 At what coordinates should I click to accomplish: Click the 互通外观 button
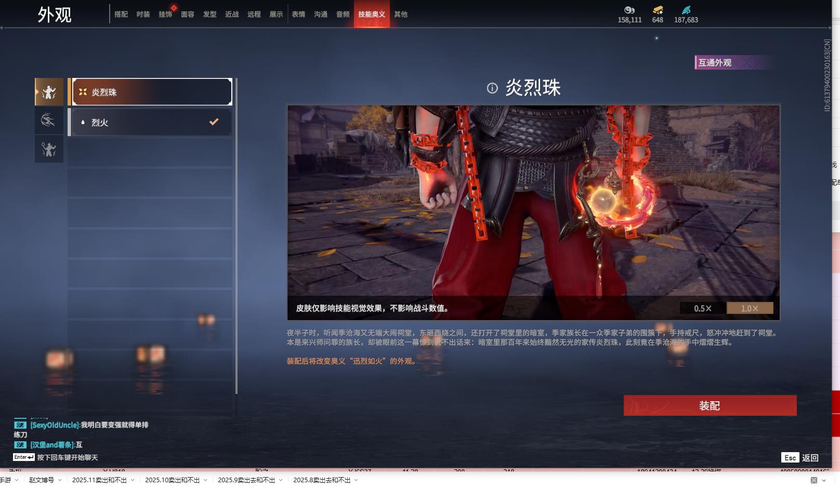(x=734, y=62)
